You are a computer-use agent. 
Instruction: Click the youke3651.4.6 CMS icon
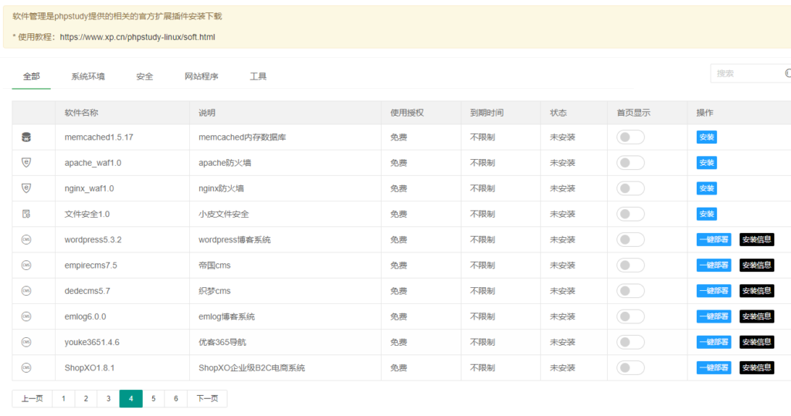pyautogui.click(x=26, y=342)
